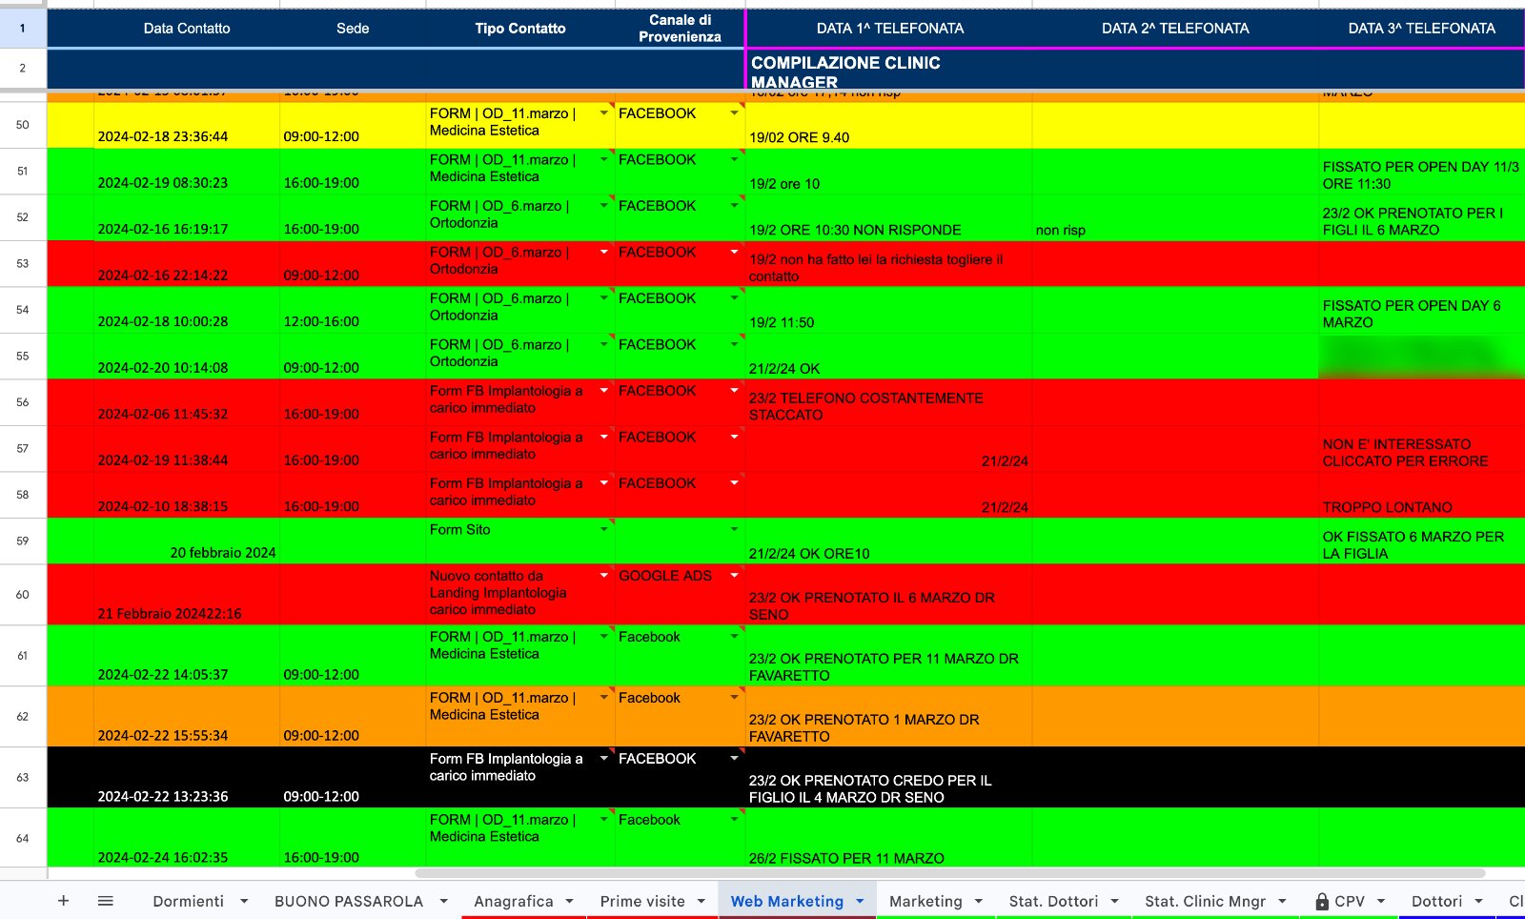Expand Tipo Contatto dropdown in row 50
The height and width of the screenshot is (919, 1525).
coord(603,113)
